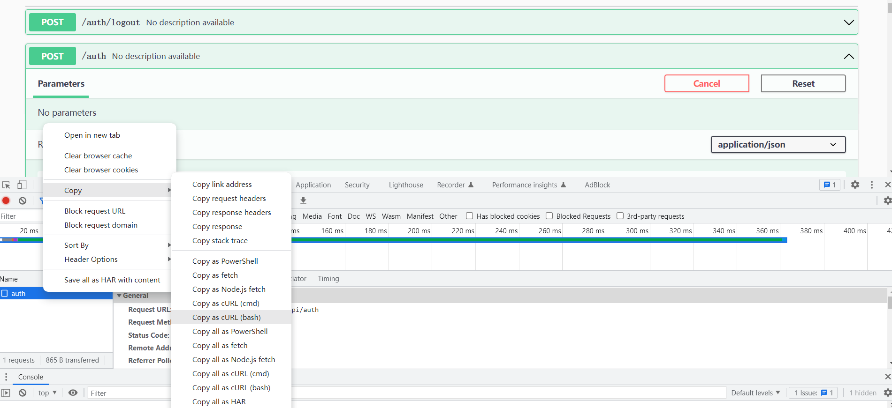This screenshot has height=408, width=892.
Task: Click the network Filter input field
Action: click(22, 216)
